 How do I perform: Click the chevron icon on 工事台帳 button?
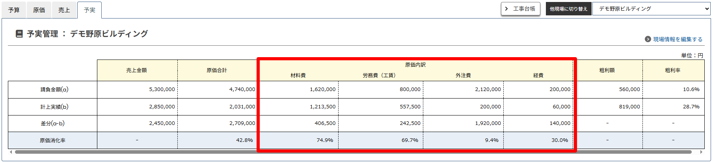[506, 9]
